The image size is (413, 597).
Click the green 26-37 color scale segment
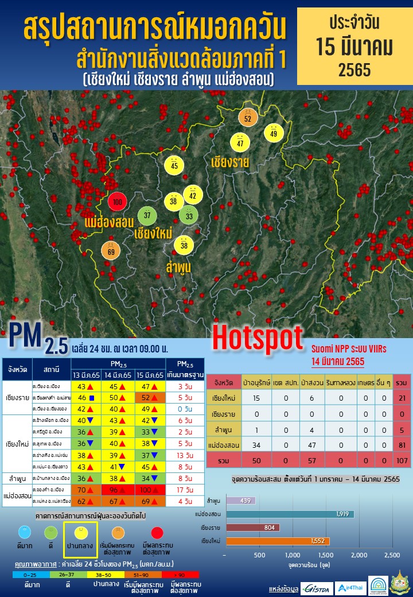[x=68, y=573]
